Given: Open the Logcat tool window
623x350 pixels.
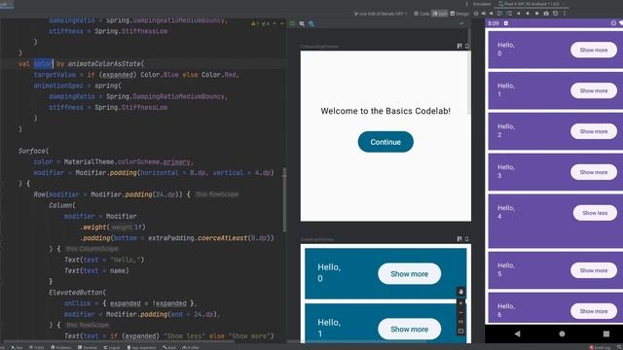Looking at the screenshot, I should point(112,347).
